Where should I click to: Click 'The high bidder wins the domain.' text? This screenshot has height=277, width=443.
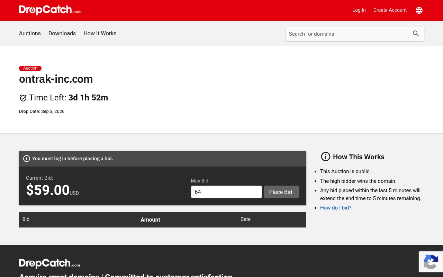point(358,181)
